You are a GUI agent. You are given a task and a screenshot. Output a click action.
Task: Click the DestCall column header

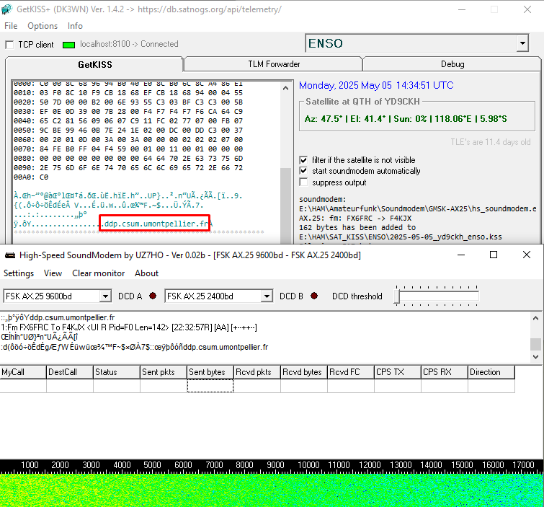click(70, 372)
